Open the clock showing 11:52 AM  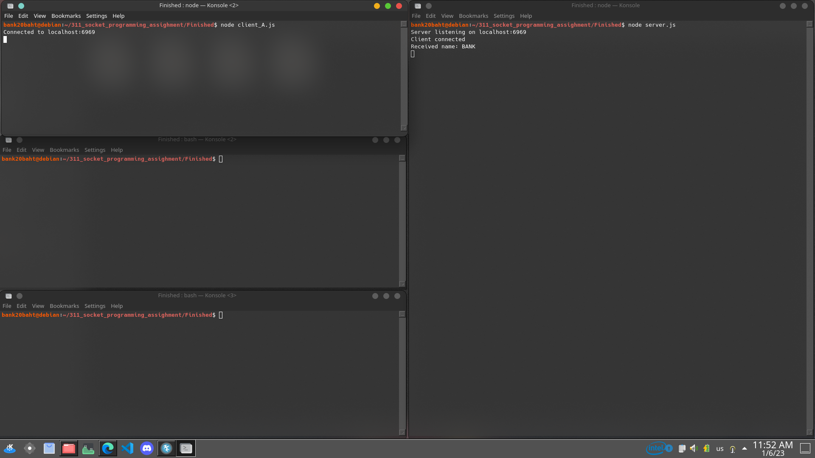point(773,449)
